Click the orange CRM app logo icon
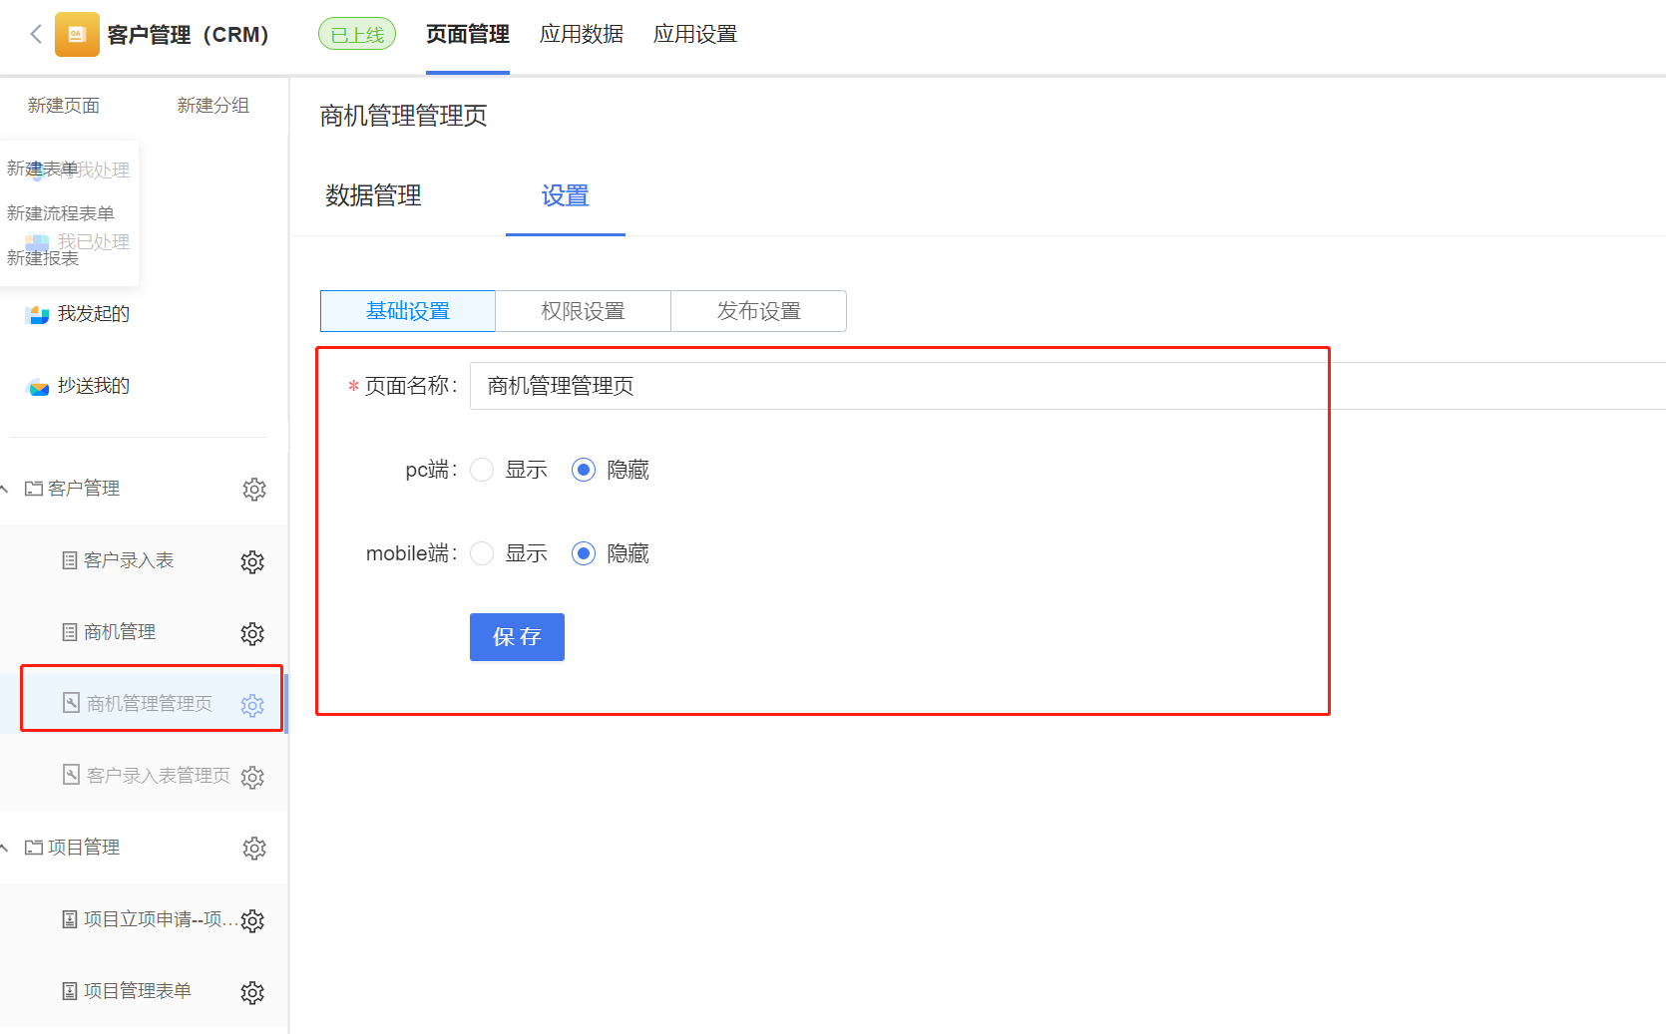This screenshot has height=1034, width=1666. point(77,34)
